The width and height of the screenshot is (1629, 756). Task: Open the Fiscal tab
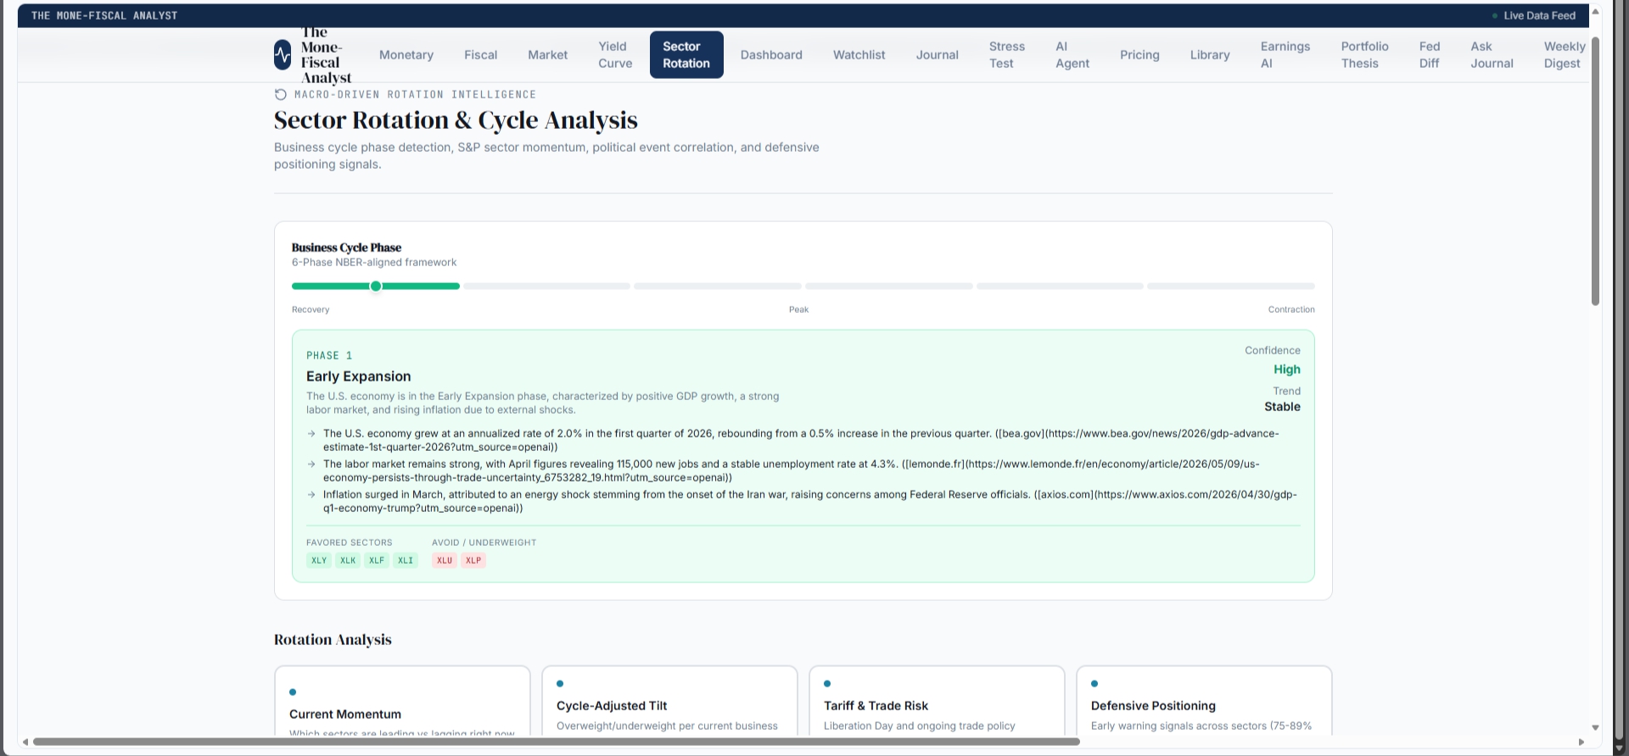(x=481, y=55)
